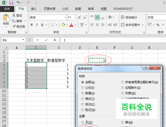
Task: Click the Paste clipboard icon
Action: pos(6,18)
